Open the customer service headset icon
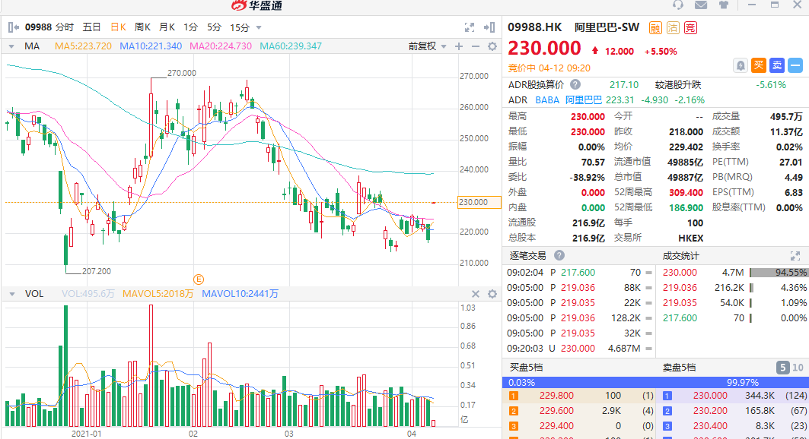This screenshot has height=439, width=809. (x=678, y=5)
